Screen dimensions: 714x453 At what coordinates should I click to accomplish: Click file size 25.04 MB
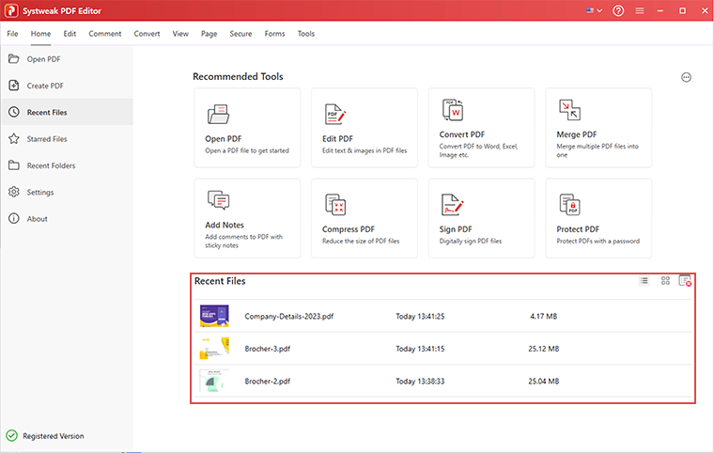click(543, 381)
